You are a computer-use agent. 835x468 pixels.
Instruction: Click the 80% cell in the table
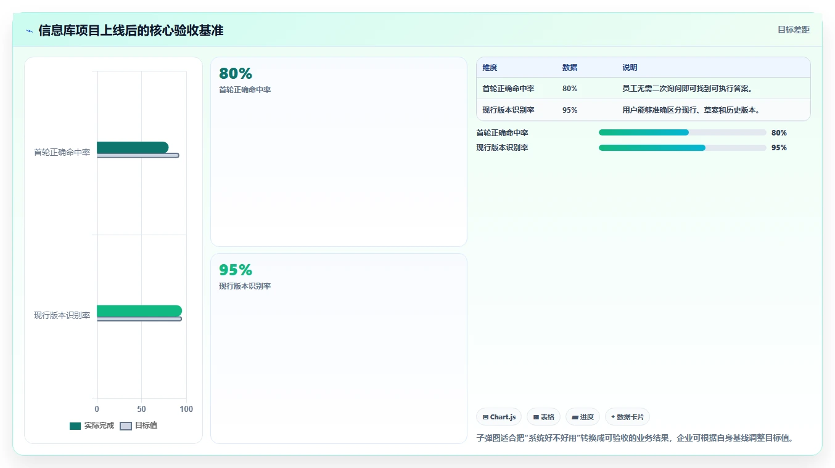(x=570, y=89)
